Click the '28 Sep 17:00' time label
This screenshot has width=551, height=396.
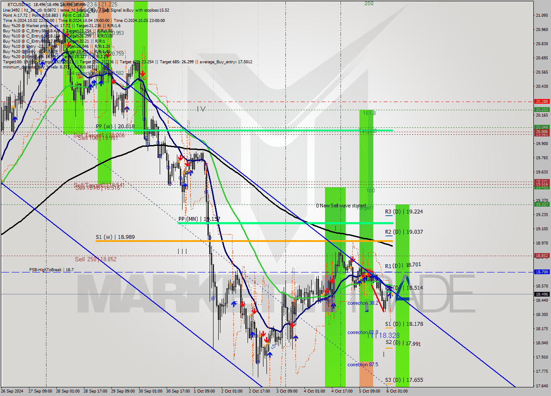pyautogui.click(x=95, y=391)
